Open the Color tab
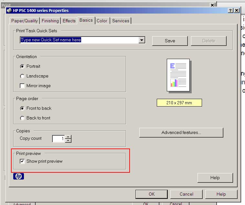 point(102,21)
